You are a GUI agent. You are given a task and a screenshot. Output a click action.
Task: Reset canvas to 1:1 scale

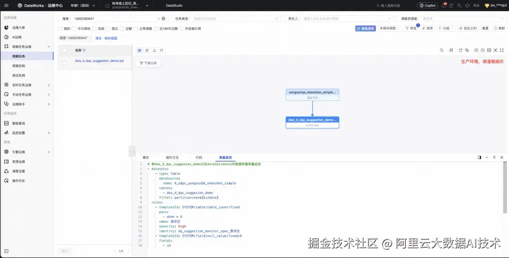click(x=489, y=50)
